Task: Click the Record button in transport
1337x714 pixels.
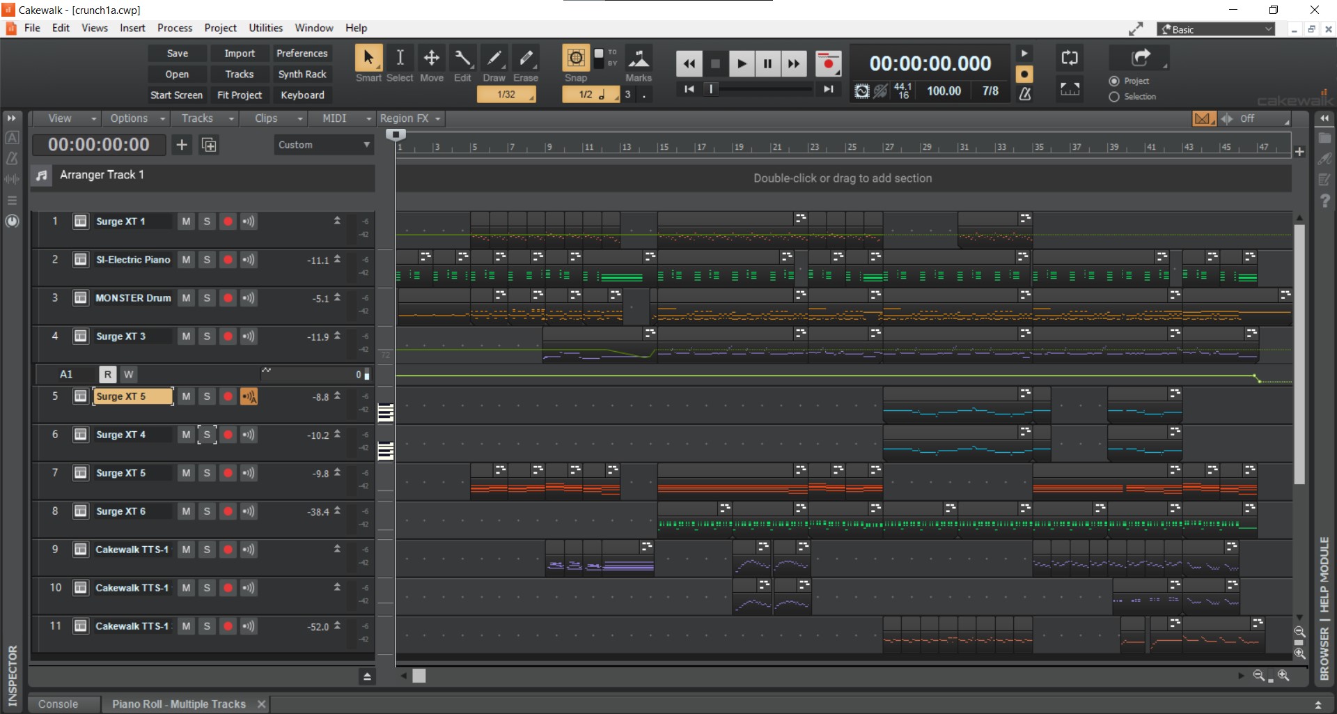Action: click(x=827, y=64)
